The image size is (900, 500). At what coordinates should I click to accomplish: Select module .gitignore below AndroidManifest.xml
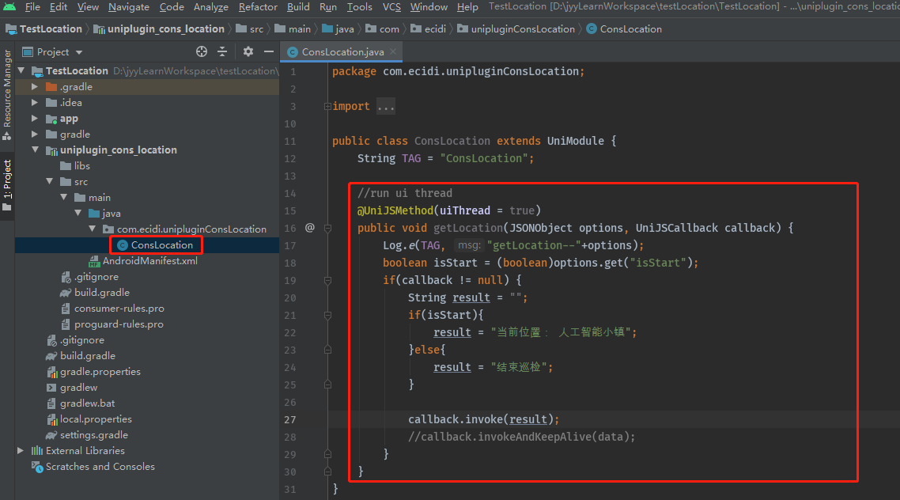coord(89,277)
